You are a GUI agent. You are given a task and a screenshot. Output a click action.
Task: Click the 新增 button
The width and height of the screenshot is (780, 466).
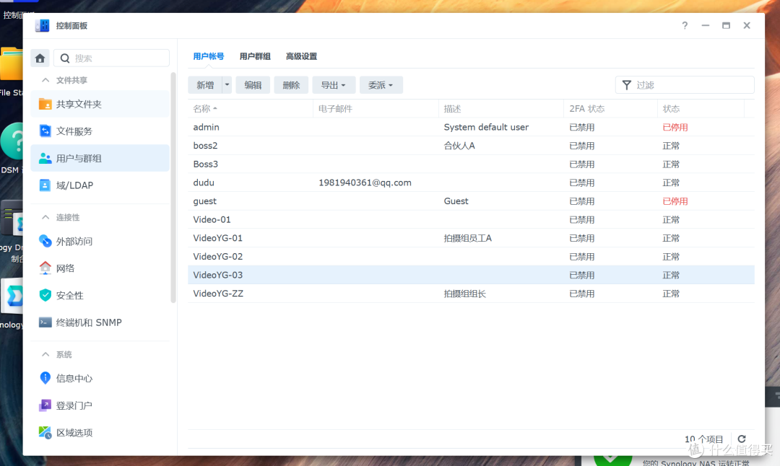click(x=205, y=85)
